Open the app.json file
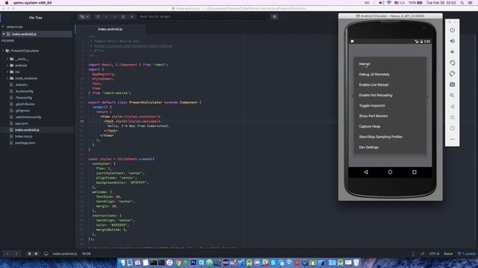 click(22, 124)
